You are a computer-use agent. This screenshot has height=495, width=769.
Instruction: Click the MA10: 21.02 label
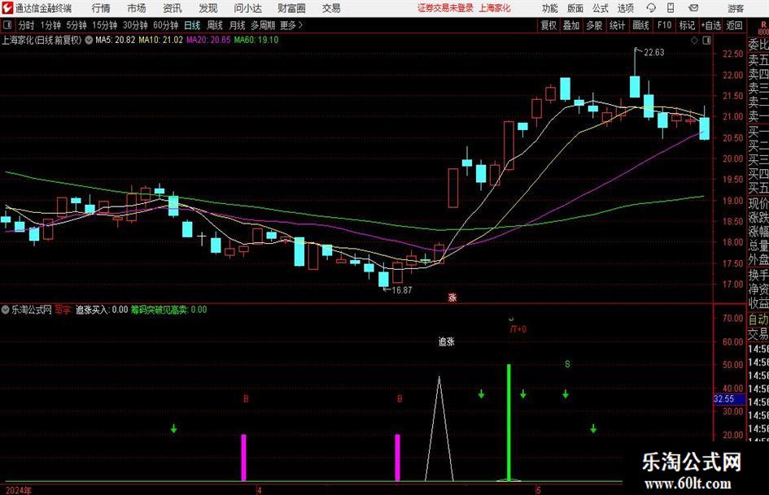(x=161, y=40)
